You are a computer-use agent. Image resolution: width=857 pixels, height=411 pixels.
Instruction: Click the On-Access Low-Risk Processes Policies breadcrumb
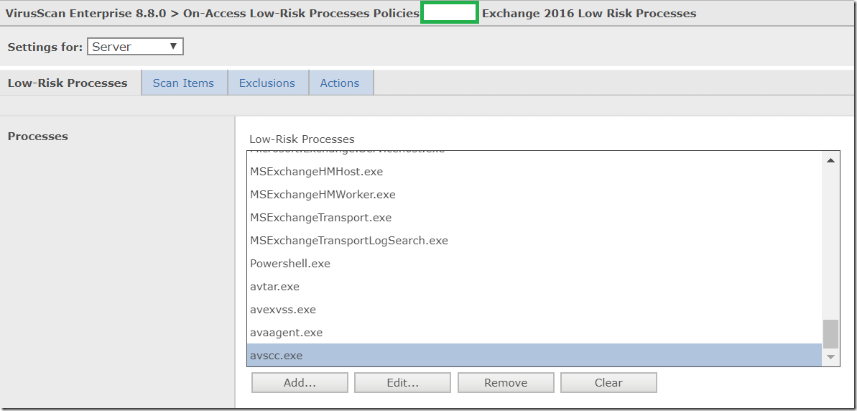click(x=301, y=13)
